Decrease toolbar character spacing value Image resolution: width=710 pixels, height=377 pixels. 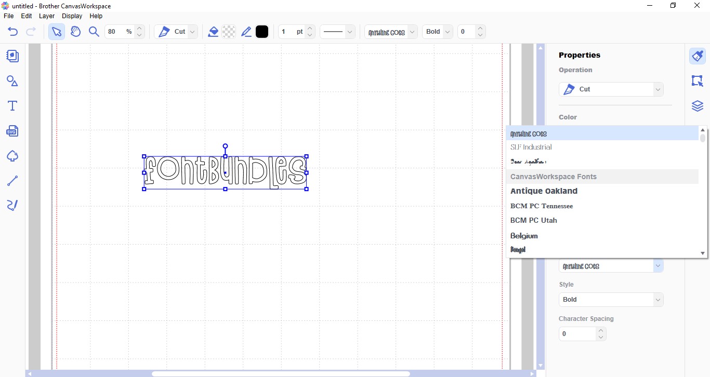pyautogui.click(x=480, y=35)
